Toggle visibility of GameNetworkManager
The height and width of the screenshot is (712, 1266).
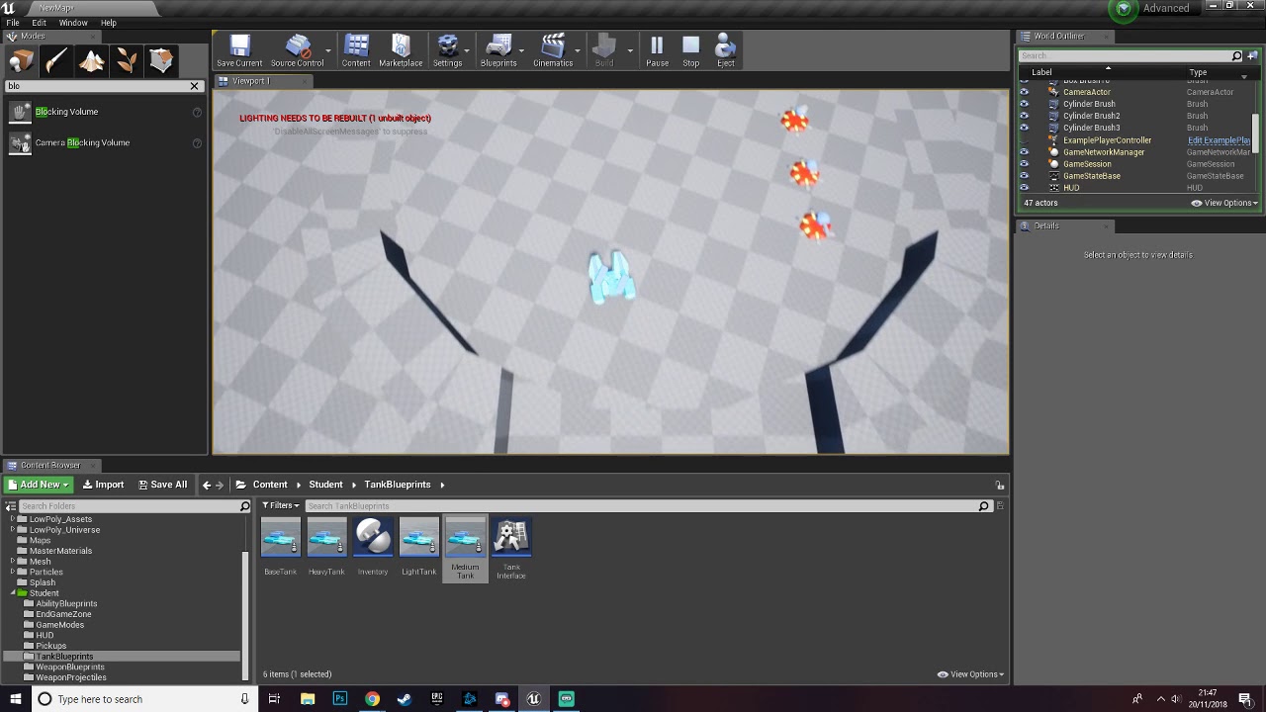tap(1024, 152)
